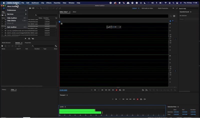The image size is (200, 118).
Task: Record in the Transport panel
Action: [138, 99]
